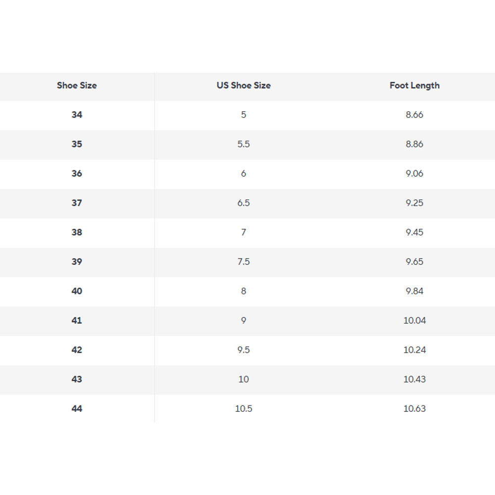The height and width of the screenshot is (495, 495).
Task: Click the Shoe Size column header
Action: (x=77, y=86)
